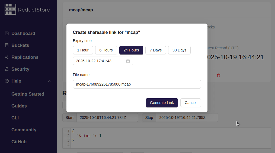
Task: Pick the 30 Days expiry option
Action: (179, 50)
